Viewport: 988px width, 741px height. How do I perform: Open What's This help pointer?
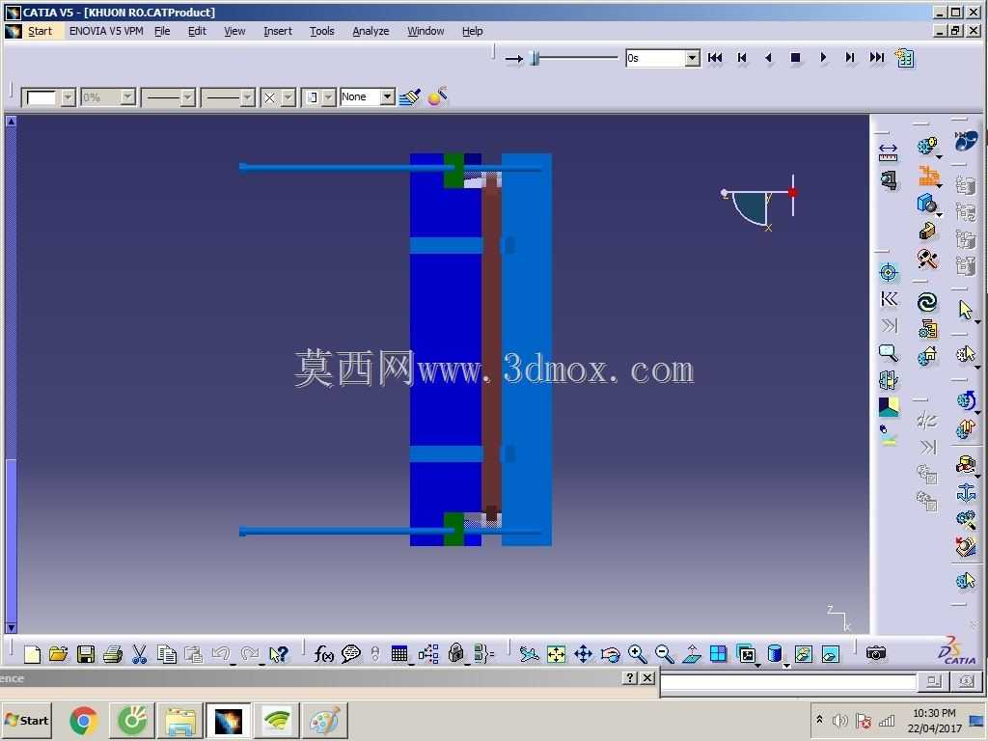coord(278,654)
